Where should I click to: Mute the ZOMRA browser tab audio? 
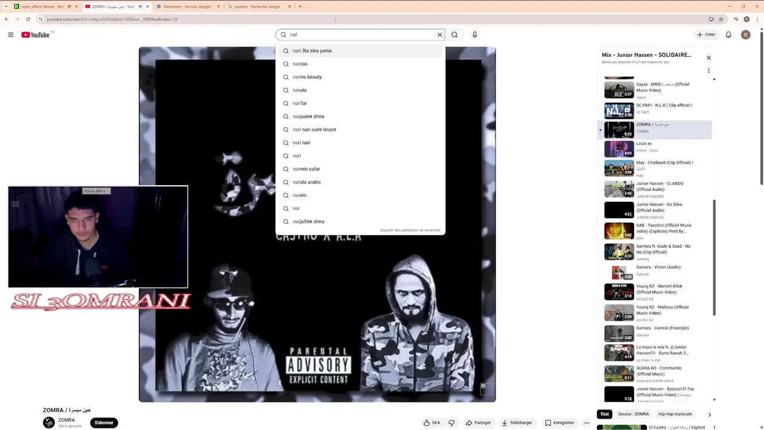coord(140,7)
